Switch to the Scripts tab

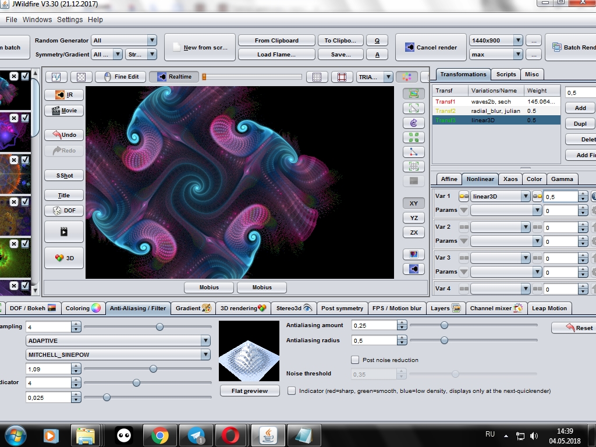click(506, 74)
